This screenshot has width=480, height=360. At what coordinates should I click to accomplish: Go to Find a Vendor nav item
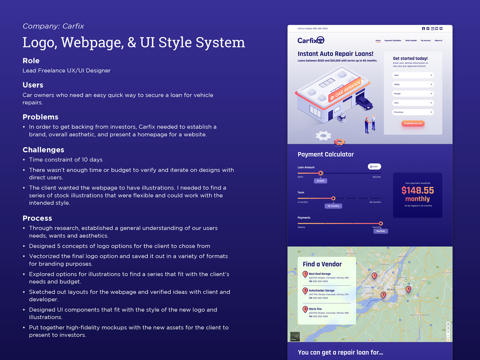pos(411,40)
